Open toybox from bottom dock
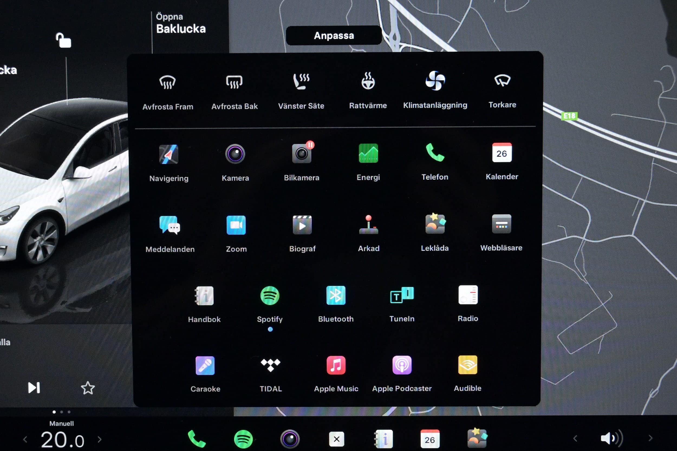This screenshot has width=677, height=451. click(x=477, y=438)
